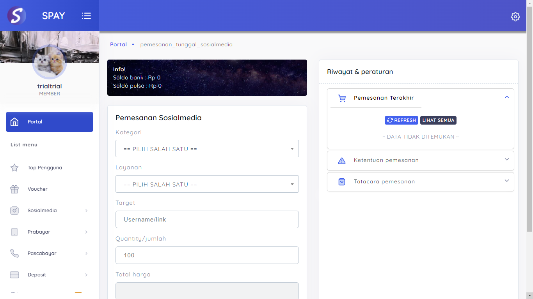Open the Kategori dropdown
This screenshot has height=299, width=533.
207,149
